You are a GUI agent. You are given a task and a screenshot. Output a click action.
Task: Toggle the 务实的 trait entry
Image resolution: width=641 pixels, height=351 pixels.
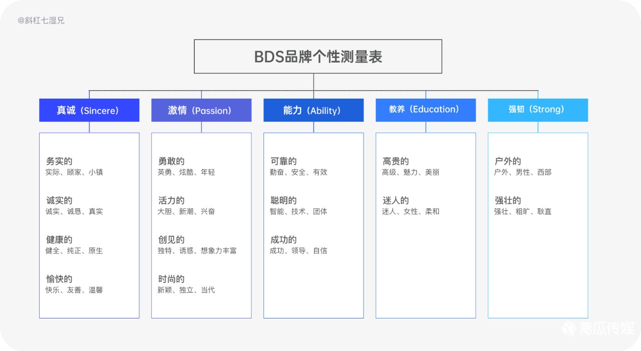coord(59,161)
